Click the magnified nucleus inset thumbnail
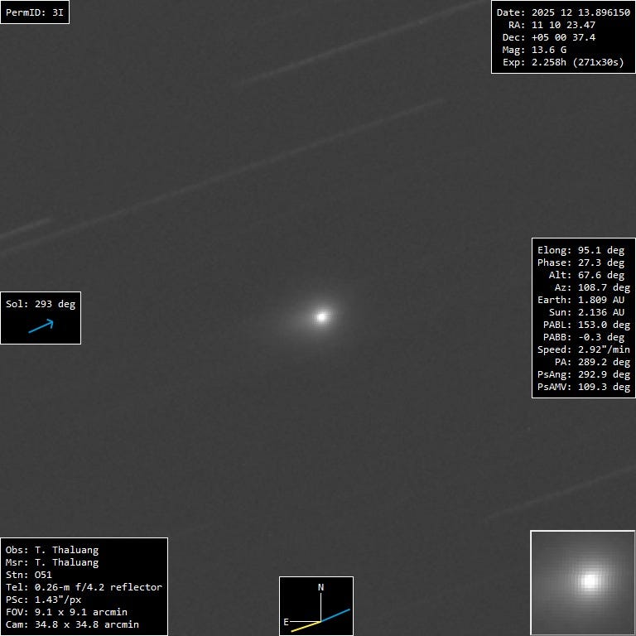This screenshot has width=636, height=636. pyautogui.click(x=582, y=582)
